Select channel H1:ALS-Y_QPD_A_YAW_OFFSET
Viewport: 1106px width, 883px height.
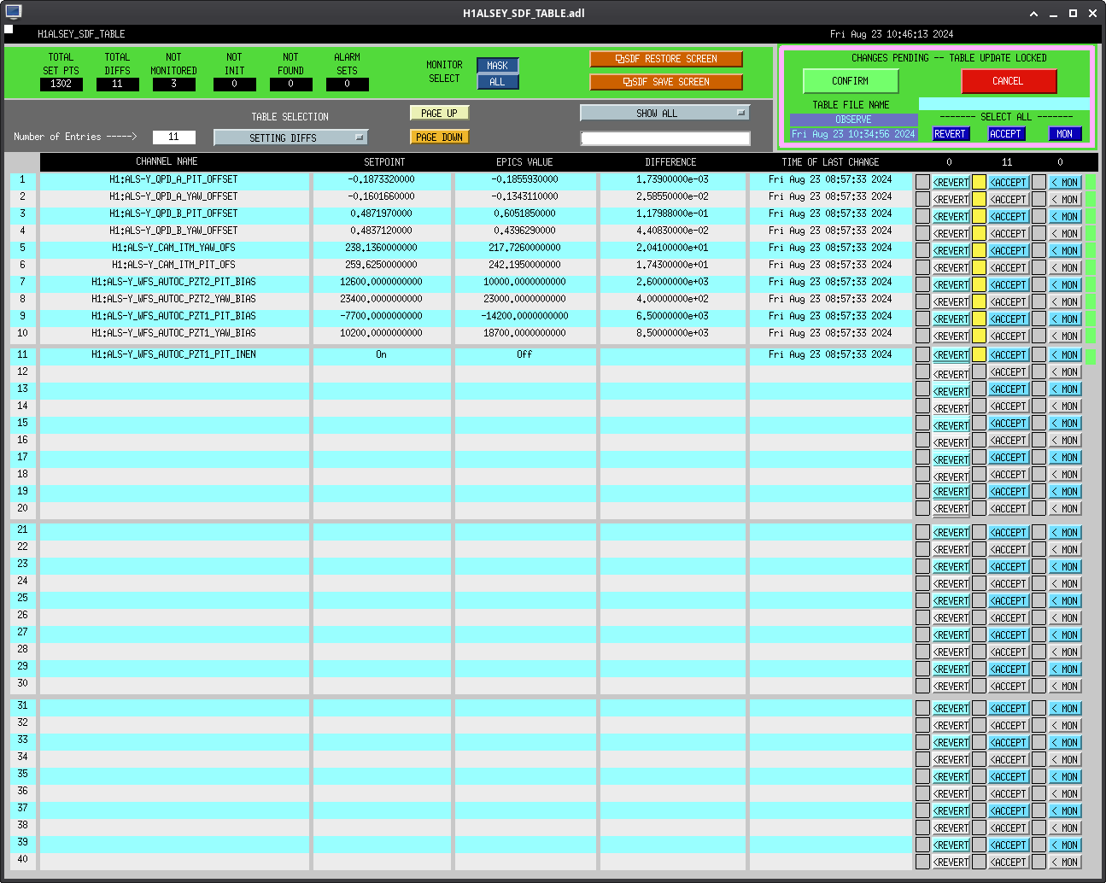[x=173, y=196]
